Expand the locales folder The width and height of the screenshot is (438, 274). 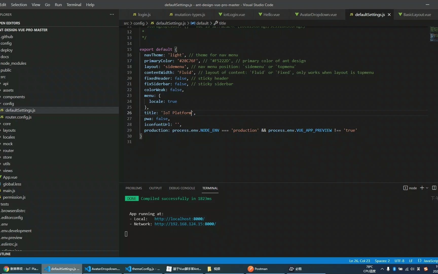(x=59, y=137)
